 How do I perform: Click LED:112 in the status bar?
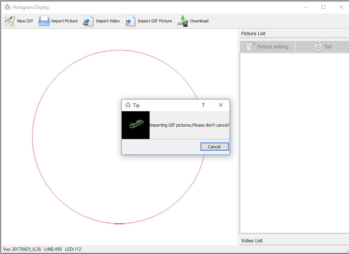coord(73,249)
